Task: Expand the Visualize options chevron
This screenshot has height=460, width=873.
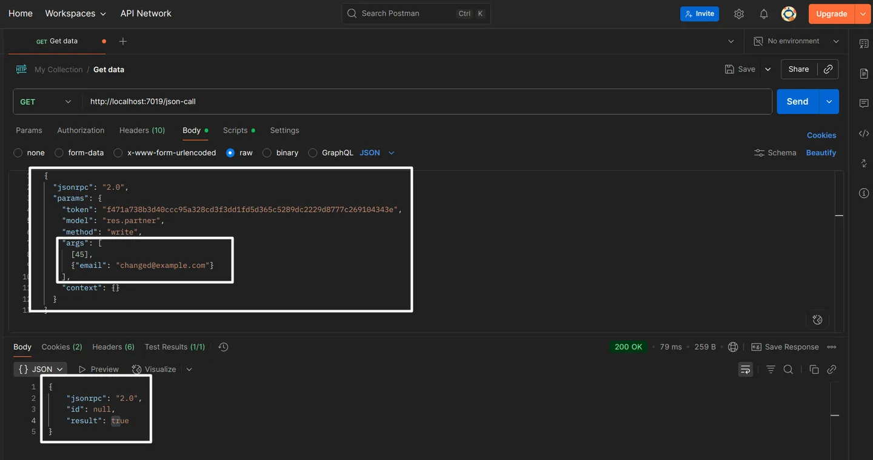Action: 189,369
